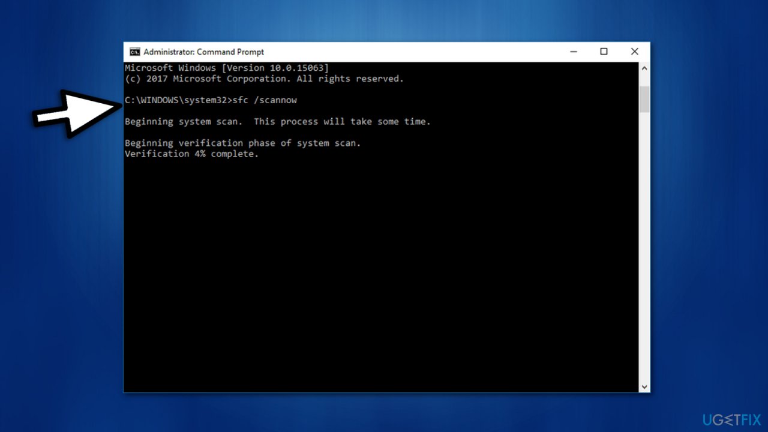The image size is (768, 432).
Task: Click the Verification 4% complete progress line
Action: click(191, 154)
